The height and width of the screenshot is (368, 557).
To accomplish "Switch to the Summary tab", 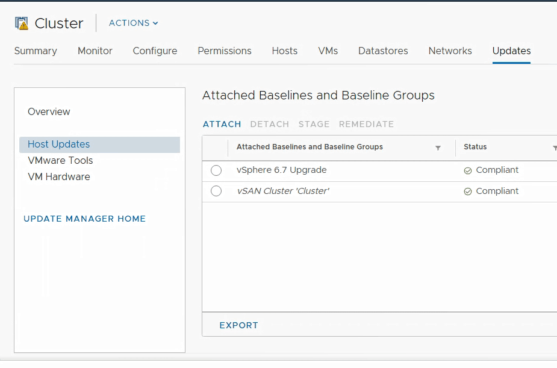I will [36, 51].
